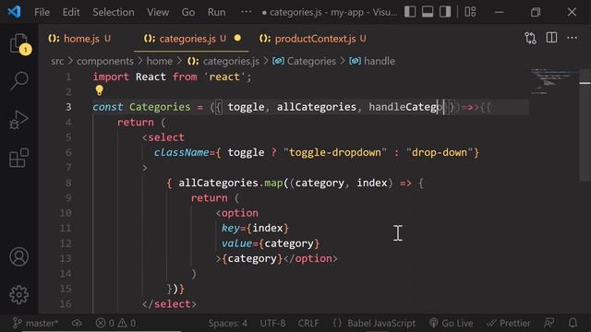Show more menus via title bar ellipsis

246,12
